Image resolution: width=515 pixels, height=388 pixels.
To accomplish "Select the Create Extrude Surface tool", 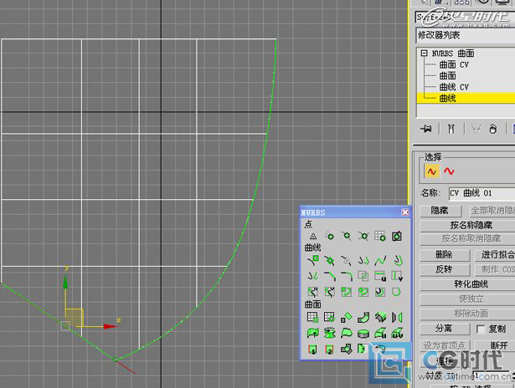I will coord(313,333).
